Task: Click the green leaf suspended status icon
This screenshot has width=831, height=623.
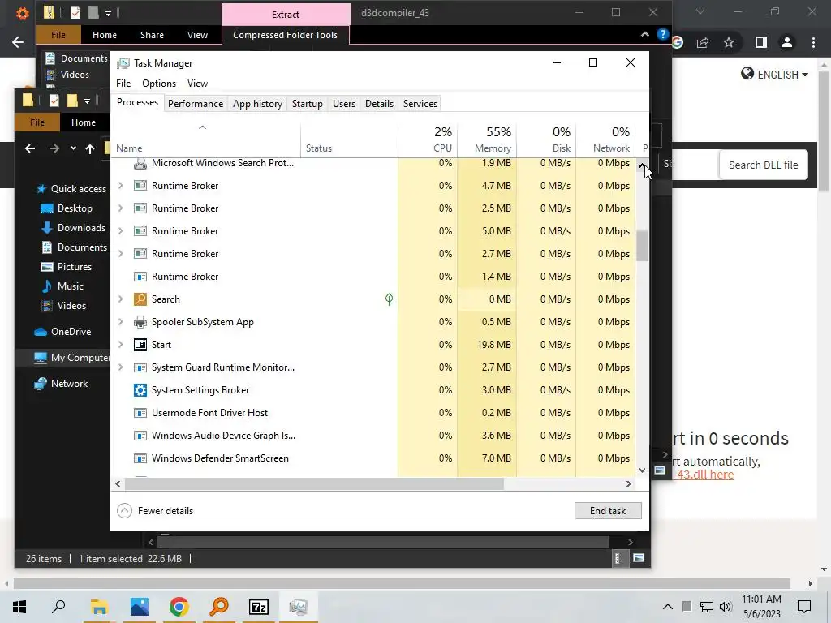Action: click(389, 299)
